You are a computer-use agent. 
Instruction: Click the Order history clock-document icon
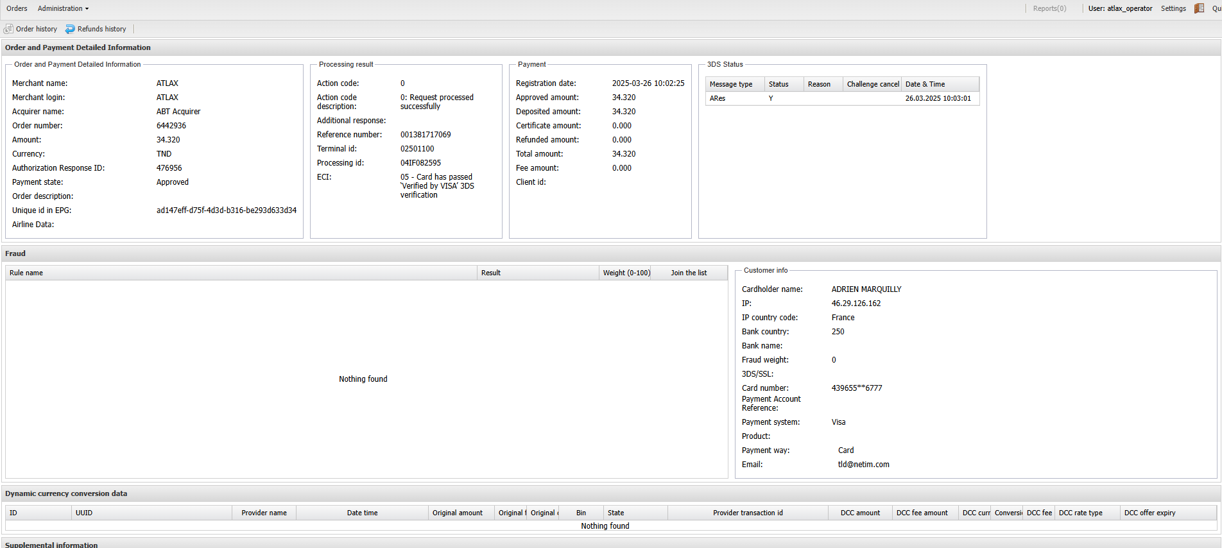(x=8, y=29)
